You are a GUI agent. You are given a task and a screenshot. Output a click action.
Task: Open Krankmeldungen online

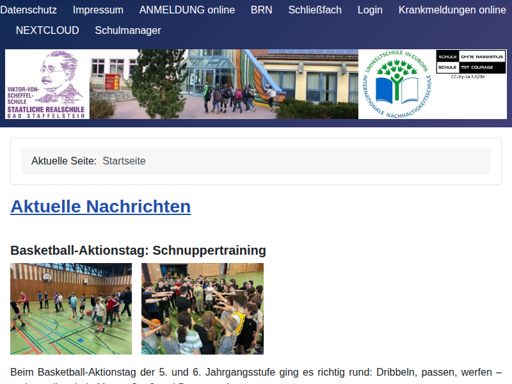click(452, 10)
